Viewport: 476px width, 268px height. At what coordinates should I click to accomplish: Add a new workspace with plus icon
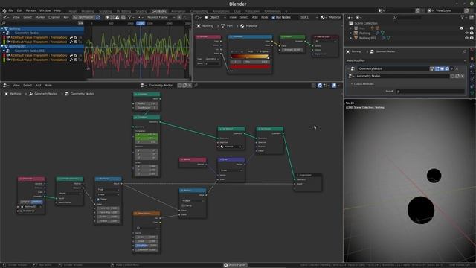(286, 11)
